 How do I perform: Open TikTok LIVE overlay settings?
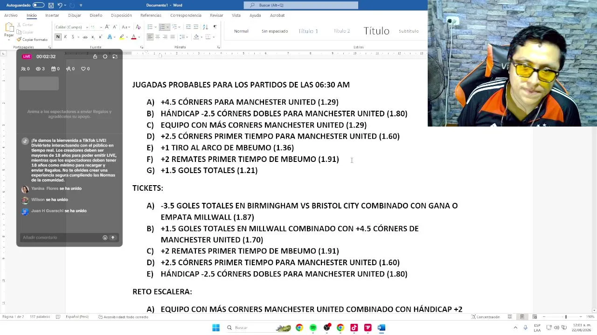(105, 56)
